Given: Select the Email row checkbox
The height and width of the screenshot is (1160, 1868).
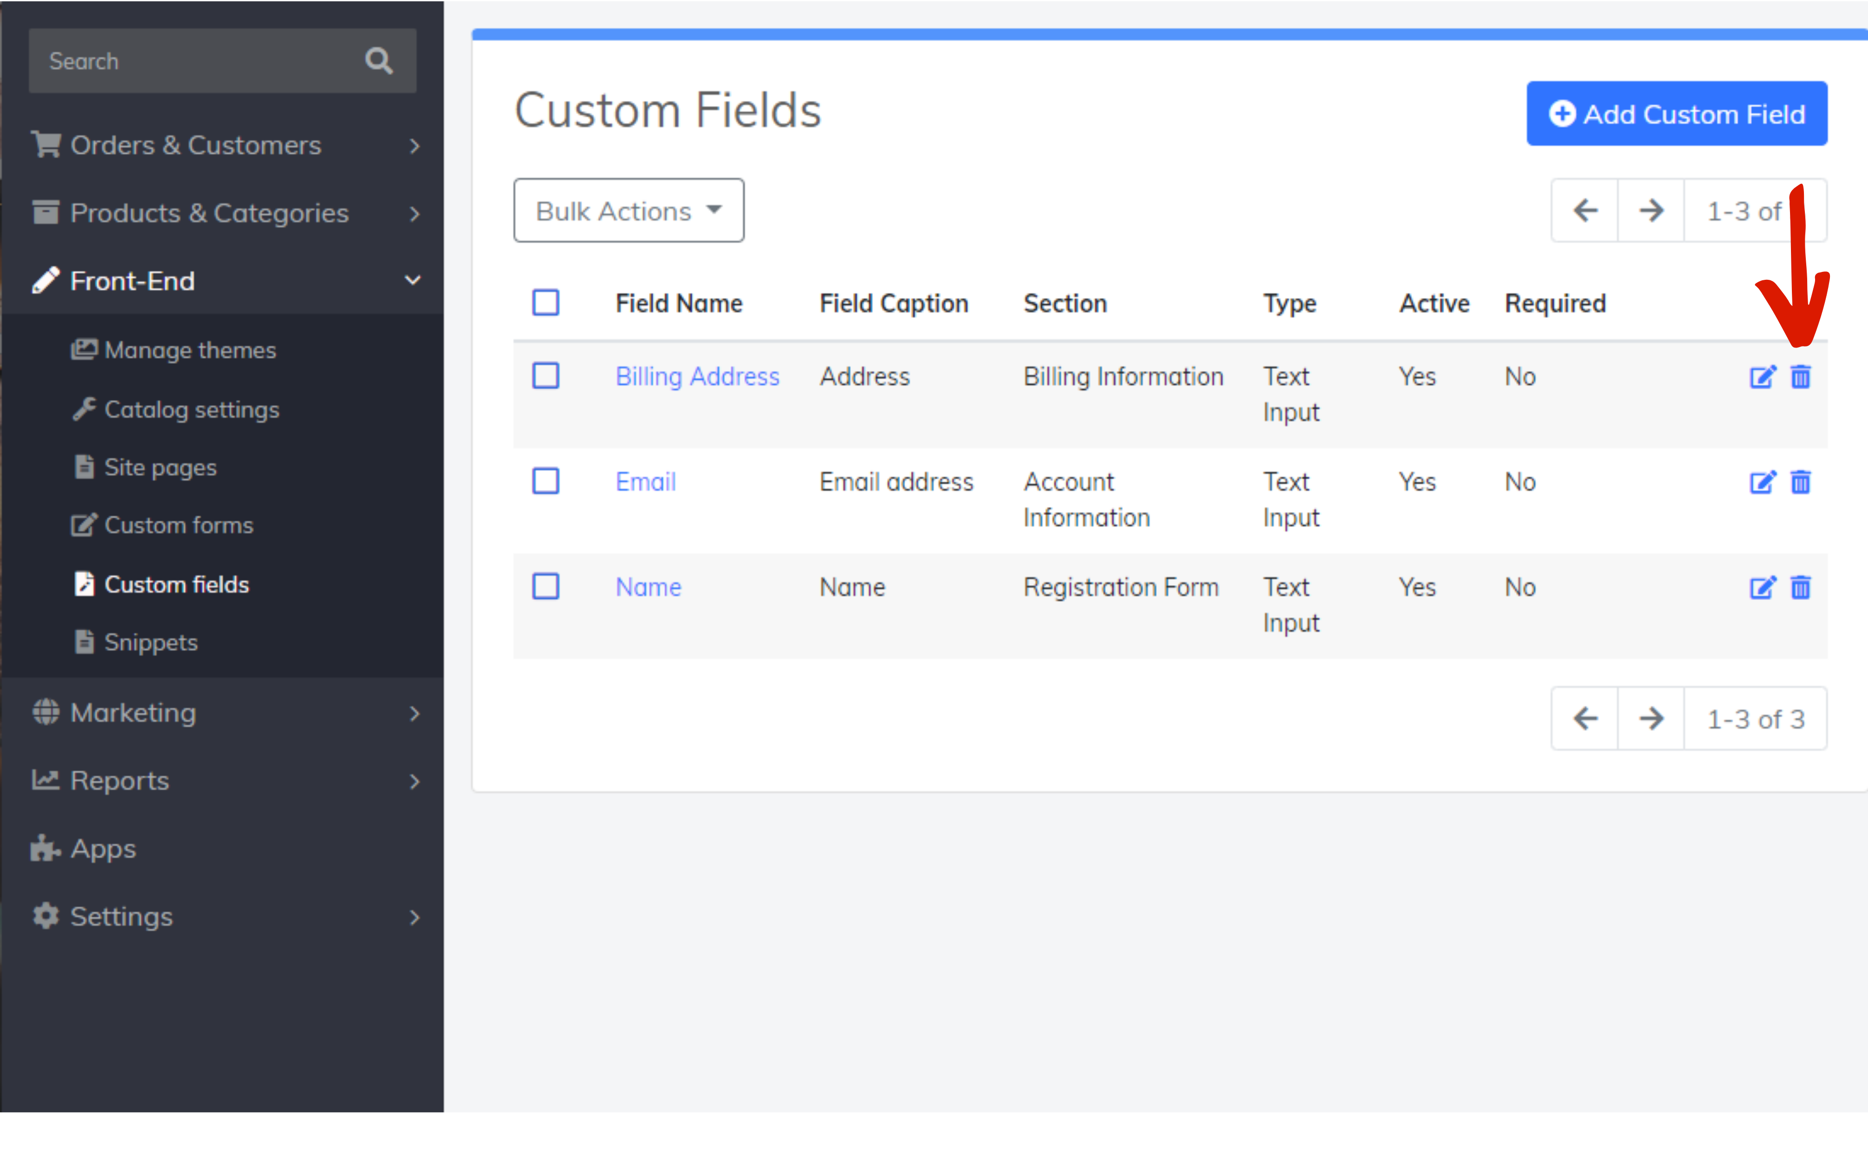Looking at the screenshot, I should coord(545,482).
